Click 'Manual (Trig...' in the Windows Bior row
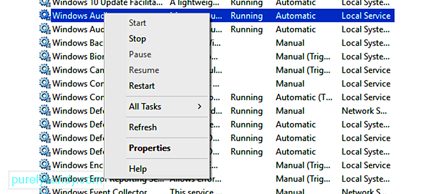 click(303, 57)
